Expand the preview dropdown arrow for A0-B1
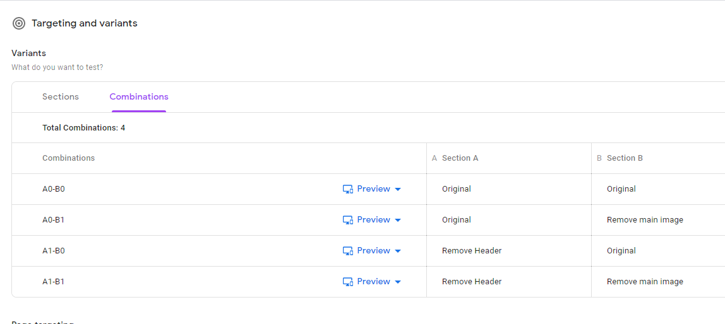Viewport: 725px width, 324px height. (398, 220)
